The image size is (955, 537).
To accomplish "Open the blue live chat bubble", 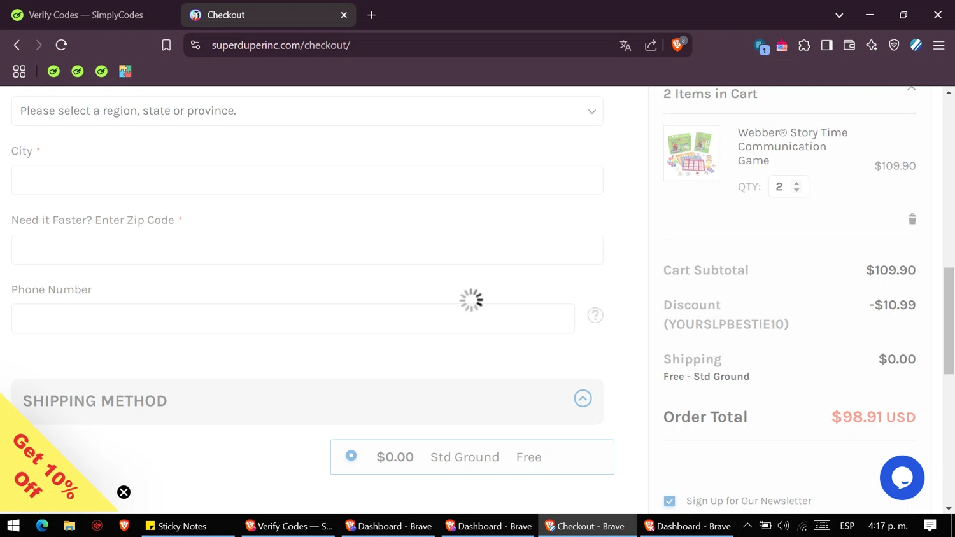I will coord(902,478).
